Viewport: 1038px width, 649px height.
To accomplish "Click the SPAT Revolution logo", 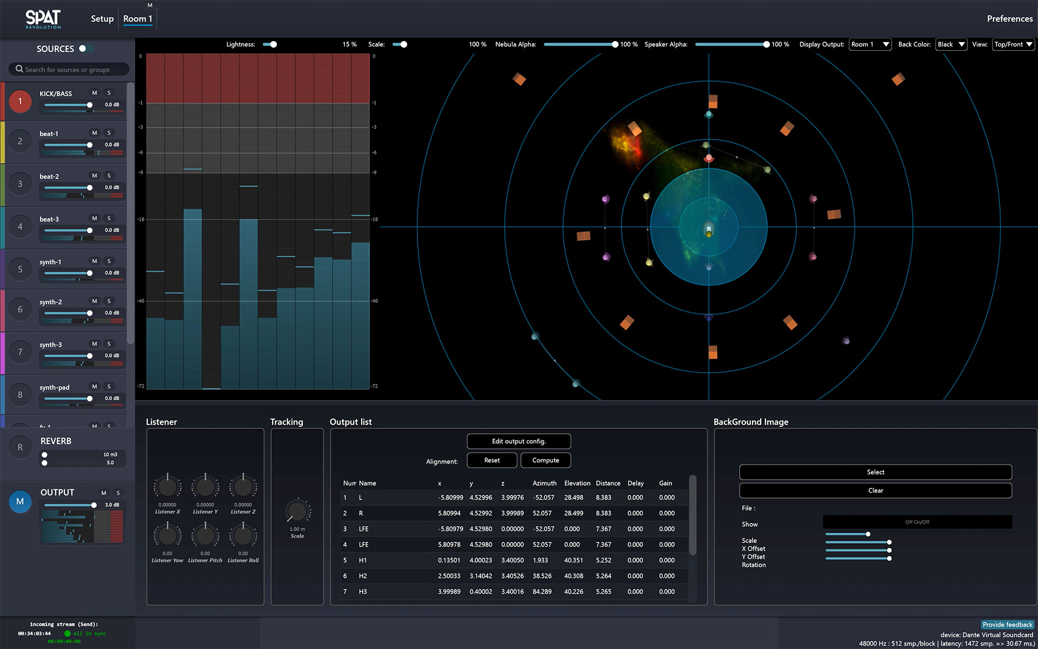I will pyautogui.click(x=43, y=19).
